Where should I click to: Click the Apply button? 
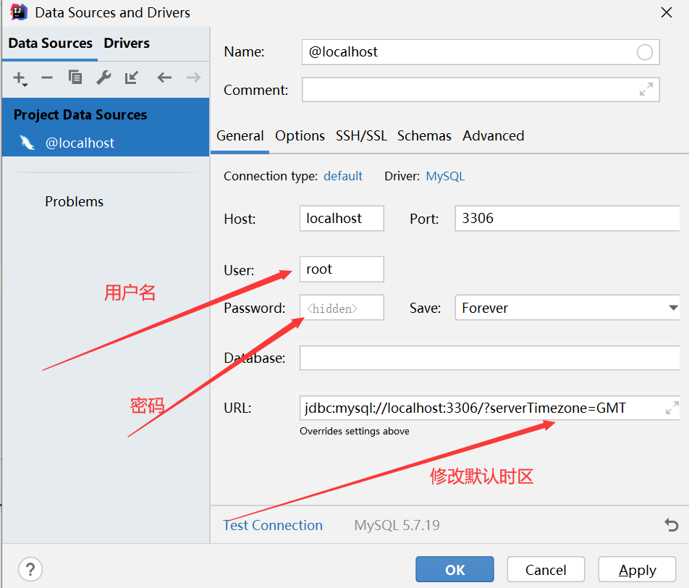tap(637, 569)
